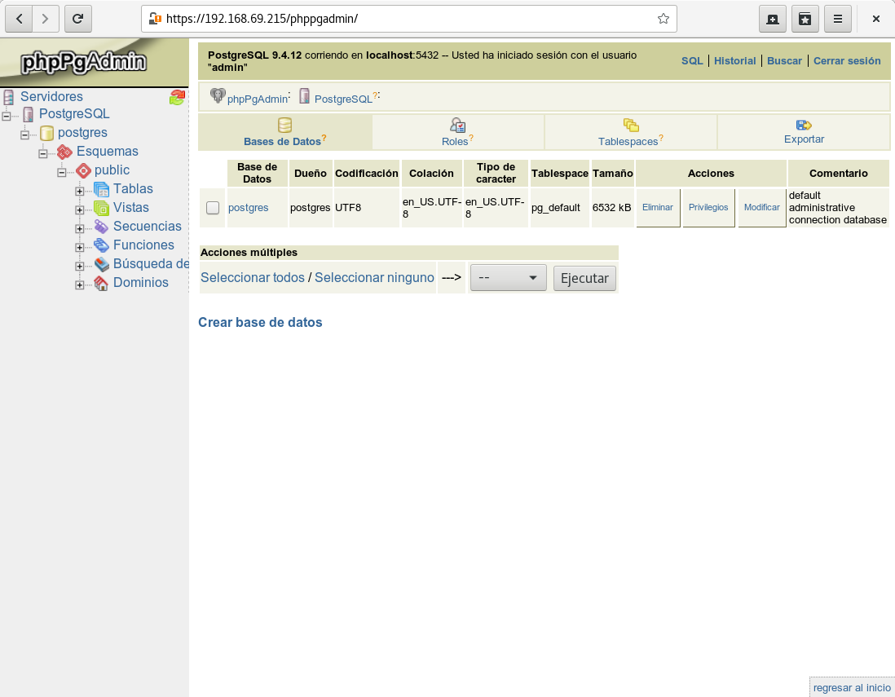Image resolution: width=895 pixels, height=697 pixels.
Task: Switch to the Roles tab
Action: coord(457,132)
